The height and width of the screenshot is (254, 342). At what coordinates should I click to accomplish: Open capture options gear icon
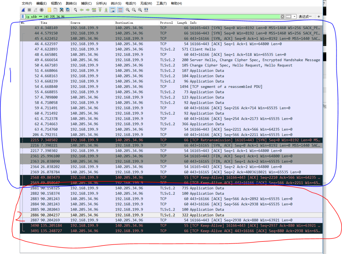point(42,10)
